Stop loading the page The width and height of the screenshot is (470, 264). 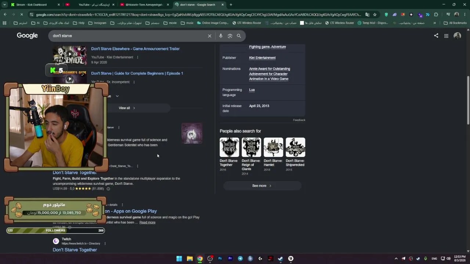[21, 15]
